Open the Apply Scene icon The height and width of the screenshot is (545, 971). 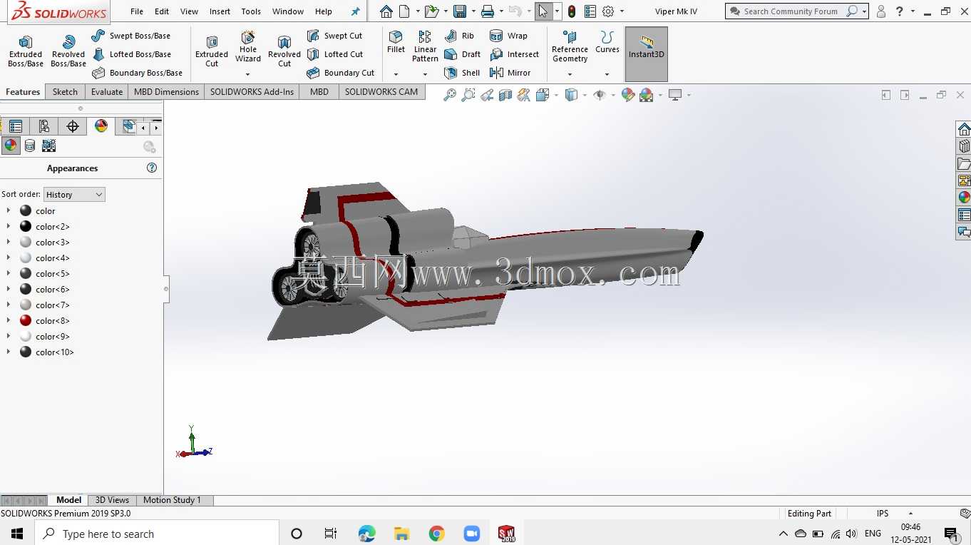tap(646, 95)
